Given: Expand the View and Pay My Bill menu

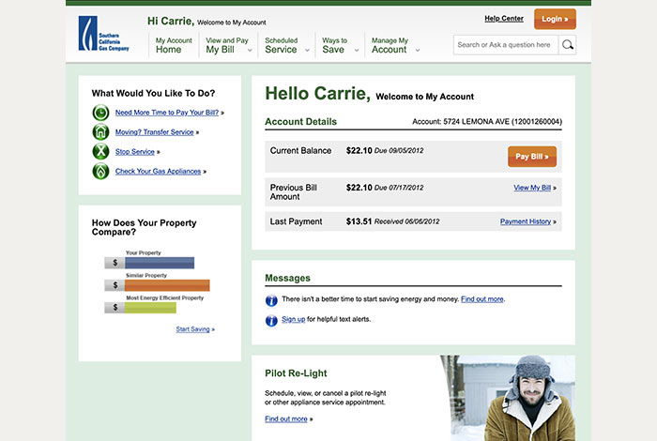Looking at the screenshot, I should click(228, 45).
